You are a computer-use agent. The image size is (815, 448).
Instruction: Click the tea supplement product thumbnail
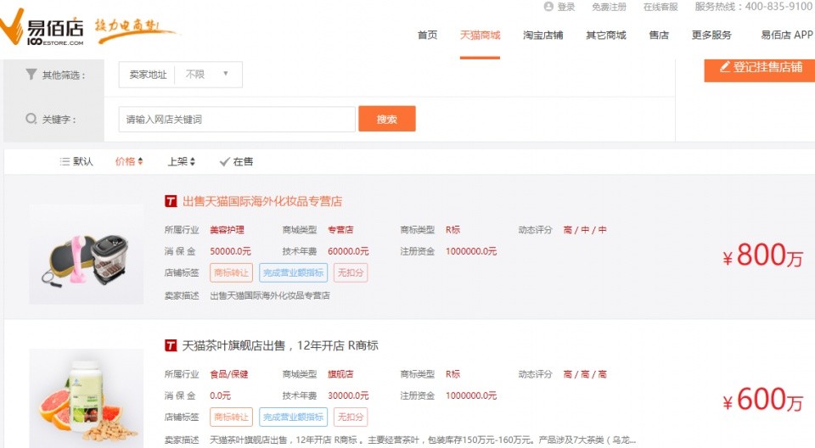point(87,398)
